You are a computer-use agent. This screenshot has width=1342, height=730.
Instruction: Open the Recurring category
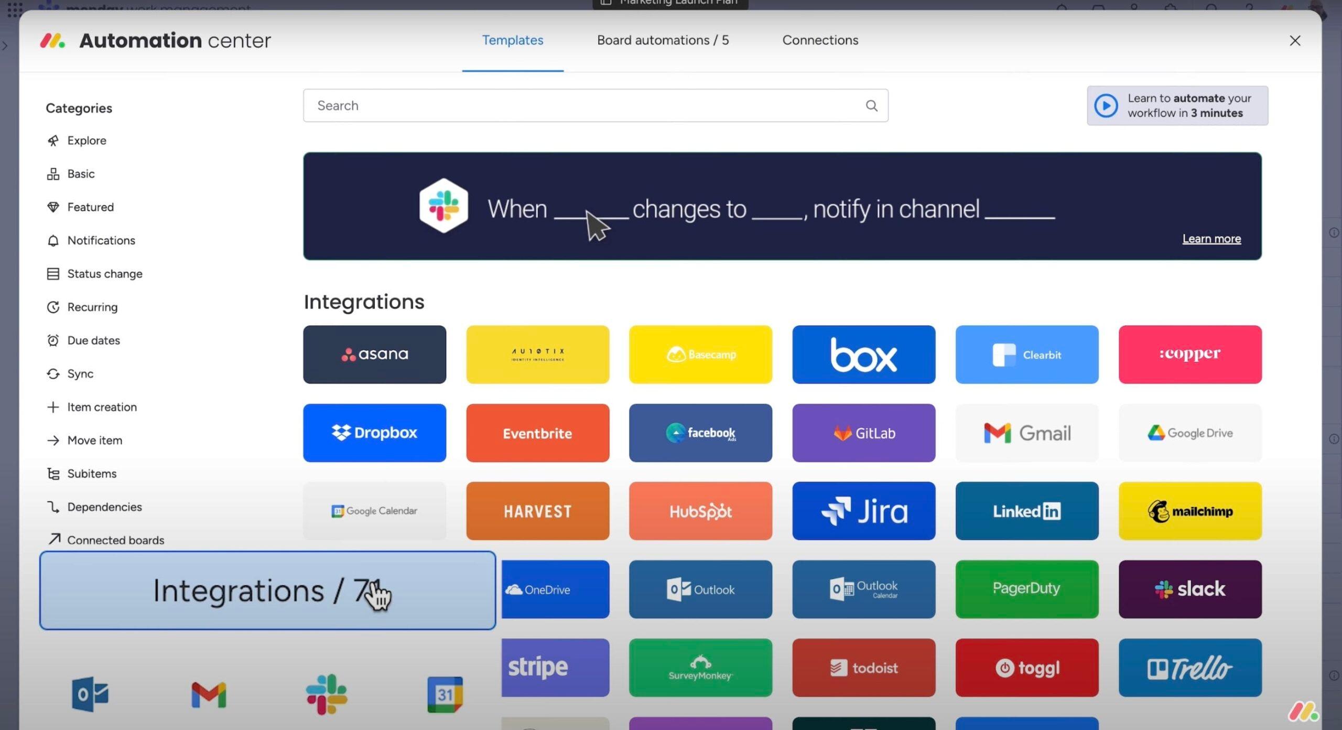click(x=82, y=307)
